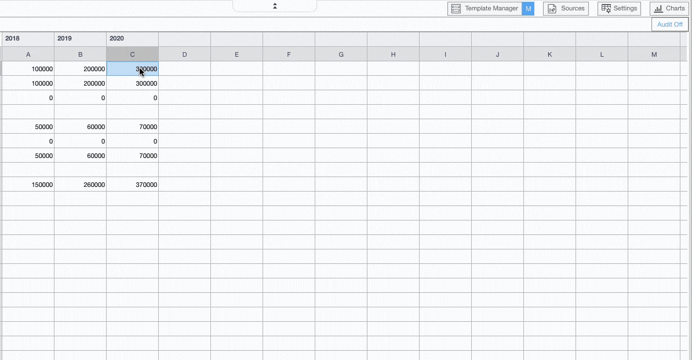692x360 pixels.
Task: Open the Charts button label
Action: click(675, 8)
